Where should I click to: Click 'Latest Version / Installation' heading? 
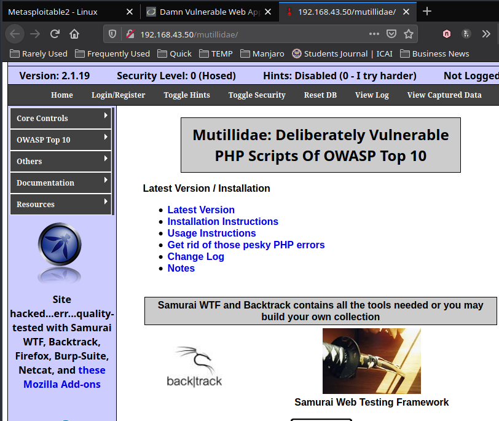(x=206, y=189)
